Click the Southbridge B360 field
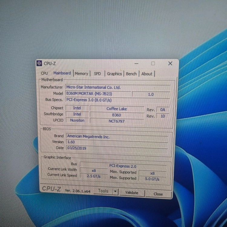Image resolution: width=227 pixels, height=227 pixels. (x=117, y=115)
